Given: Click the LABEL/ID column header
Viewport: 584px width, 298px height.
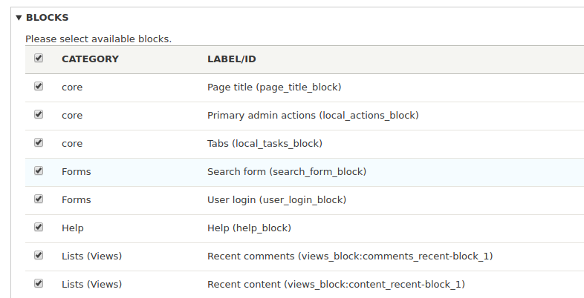Looking at the screenshot, I should 232,59.
